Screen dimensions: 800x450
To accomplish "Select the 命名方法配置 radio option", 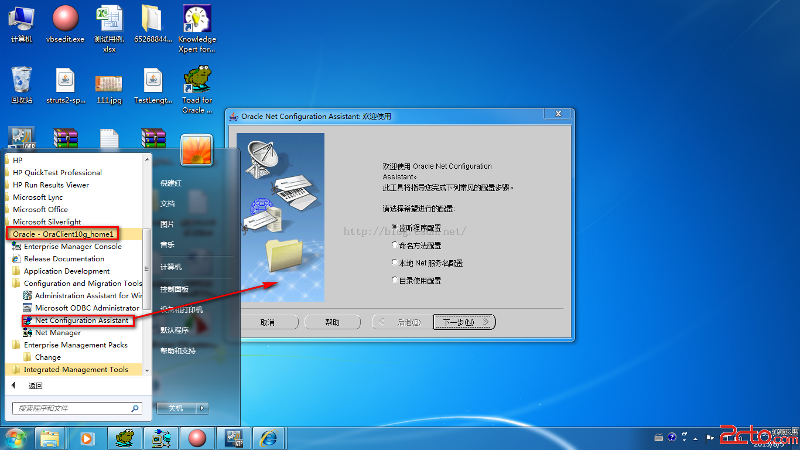I will click(395, 245).
